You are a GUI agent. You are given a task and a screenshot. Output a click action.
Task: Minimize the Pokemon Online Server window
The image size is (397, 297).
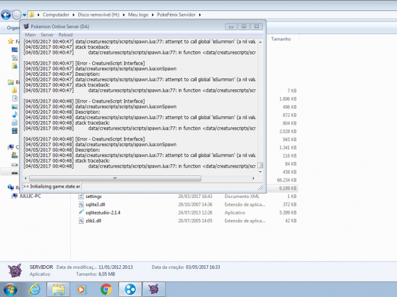(x=231, y=27)
